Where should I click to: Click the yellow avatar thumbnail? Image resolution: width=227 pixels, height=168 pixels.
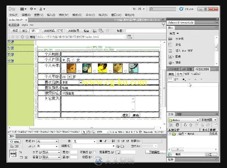pos(102,68)
